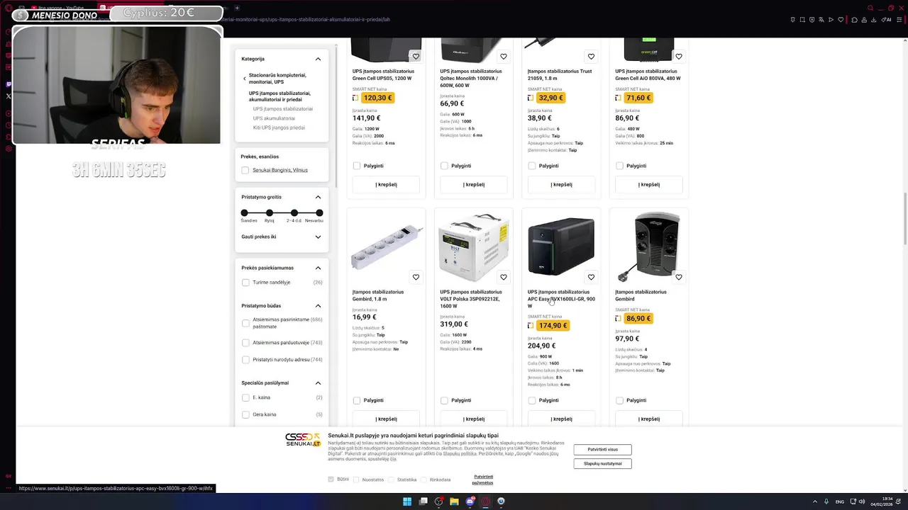Open File Explorer from taskbar

tap(454, 501)
